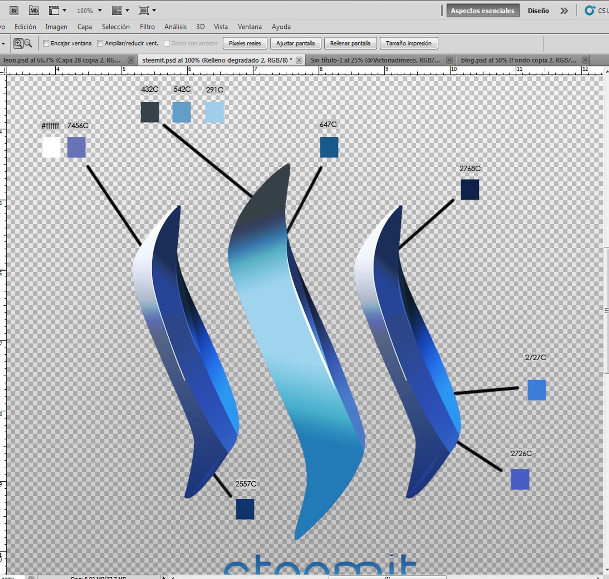Click the "2726C" color label text
The width and height of the screenshot is (609, 579).
[x=521, y=454]
